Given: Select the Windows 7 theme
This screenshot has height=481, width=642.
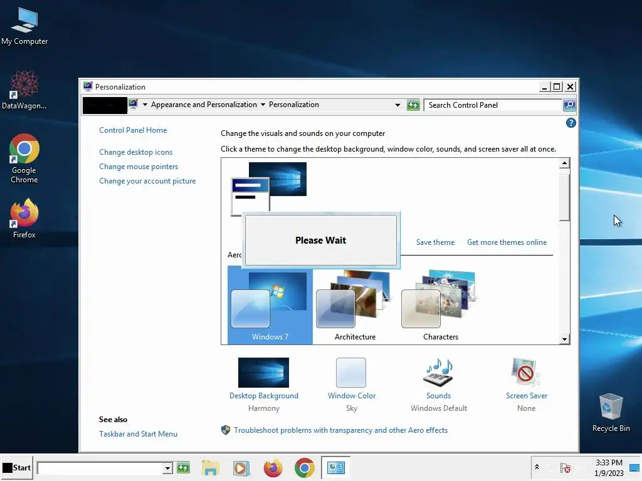Looking at the screenshot, I should click(x=270, y=306).
